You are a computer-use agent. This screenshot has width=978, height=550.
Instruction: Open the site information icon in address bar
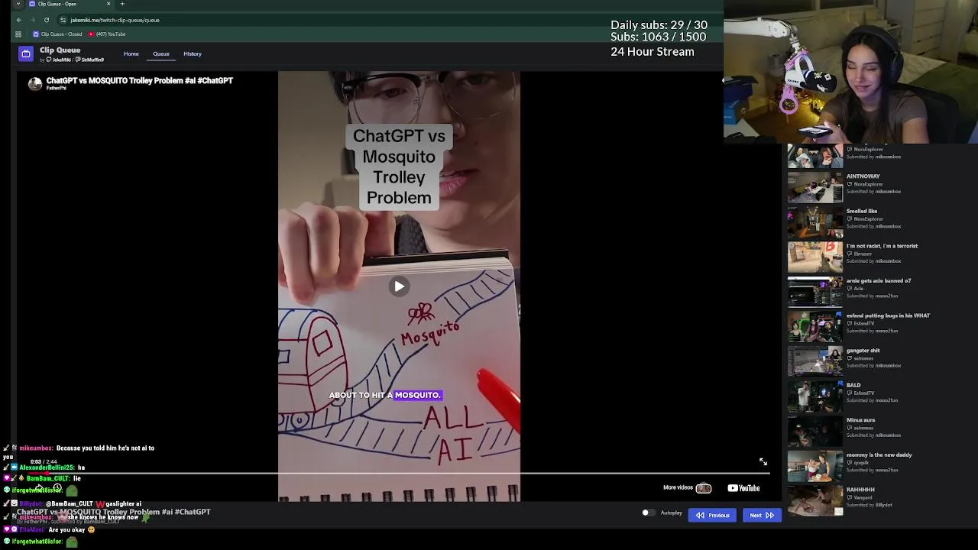(63, 20)
